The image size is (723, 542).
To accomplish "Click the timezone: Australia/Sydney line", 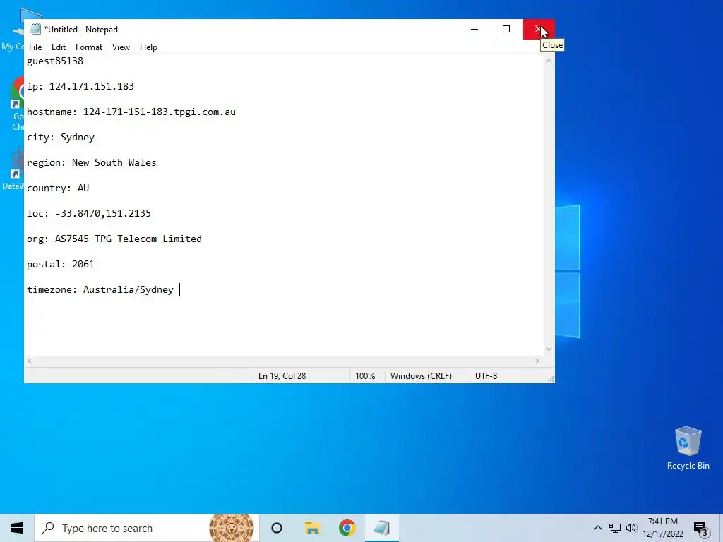I will (100, 289).
